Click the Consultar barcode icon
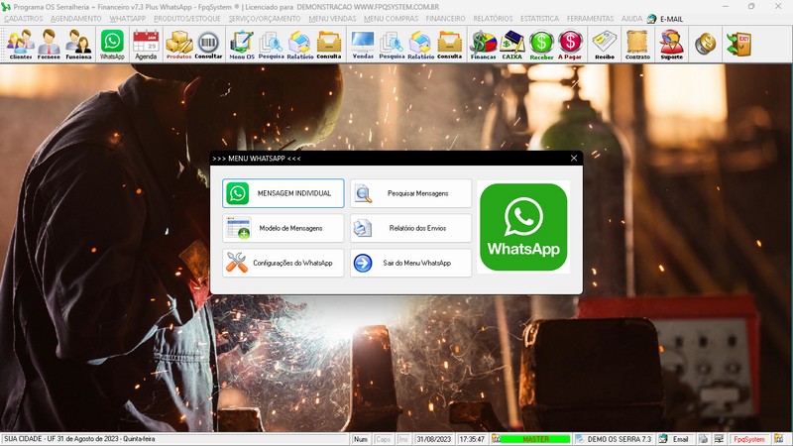 pyautogui.click(x=208, y=45)
